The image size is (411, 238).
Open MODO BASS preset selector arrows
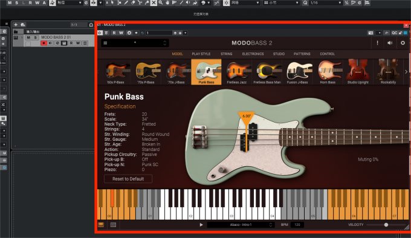[x=164, y=43]
